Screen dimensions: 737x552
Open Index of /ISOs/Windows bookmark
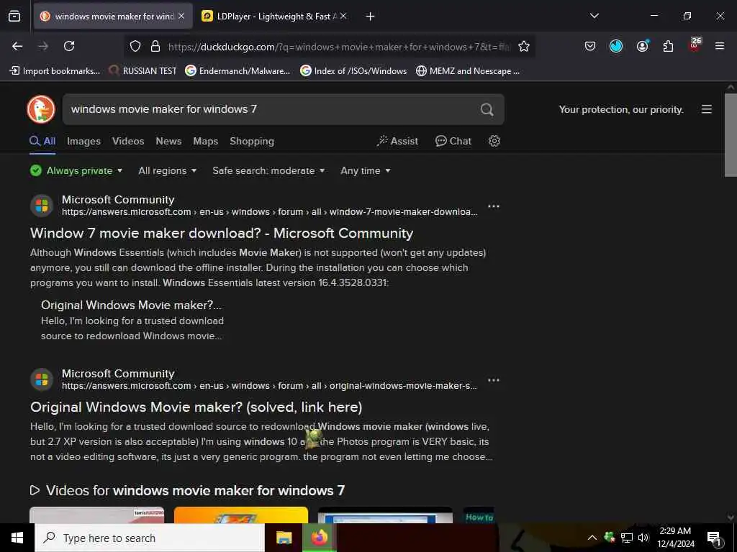(x=353, y=71)
